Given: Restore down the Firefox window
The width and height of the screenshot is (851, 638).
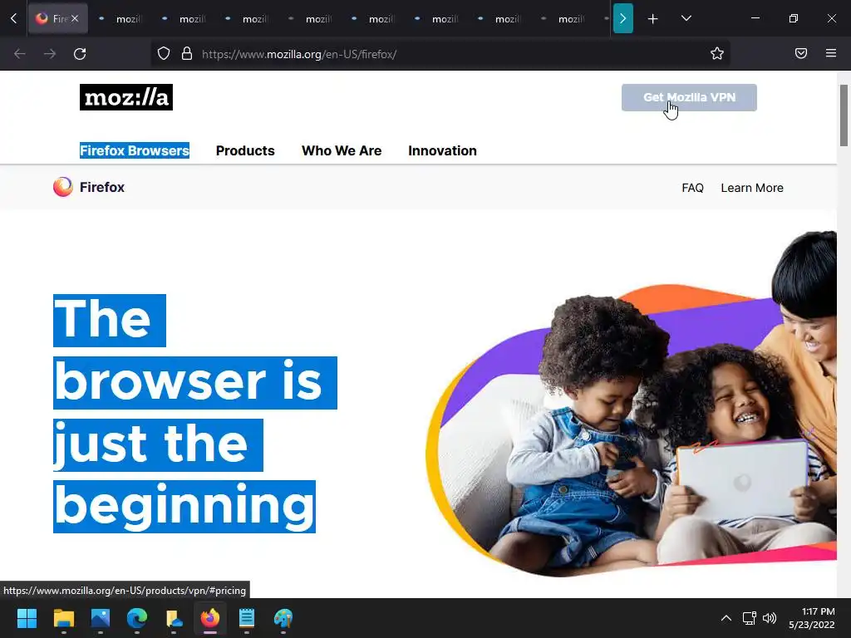Looking at the screenshot, I should point(794,18).
